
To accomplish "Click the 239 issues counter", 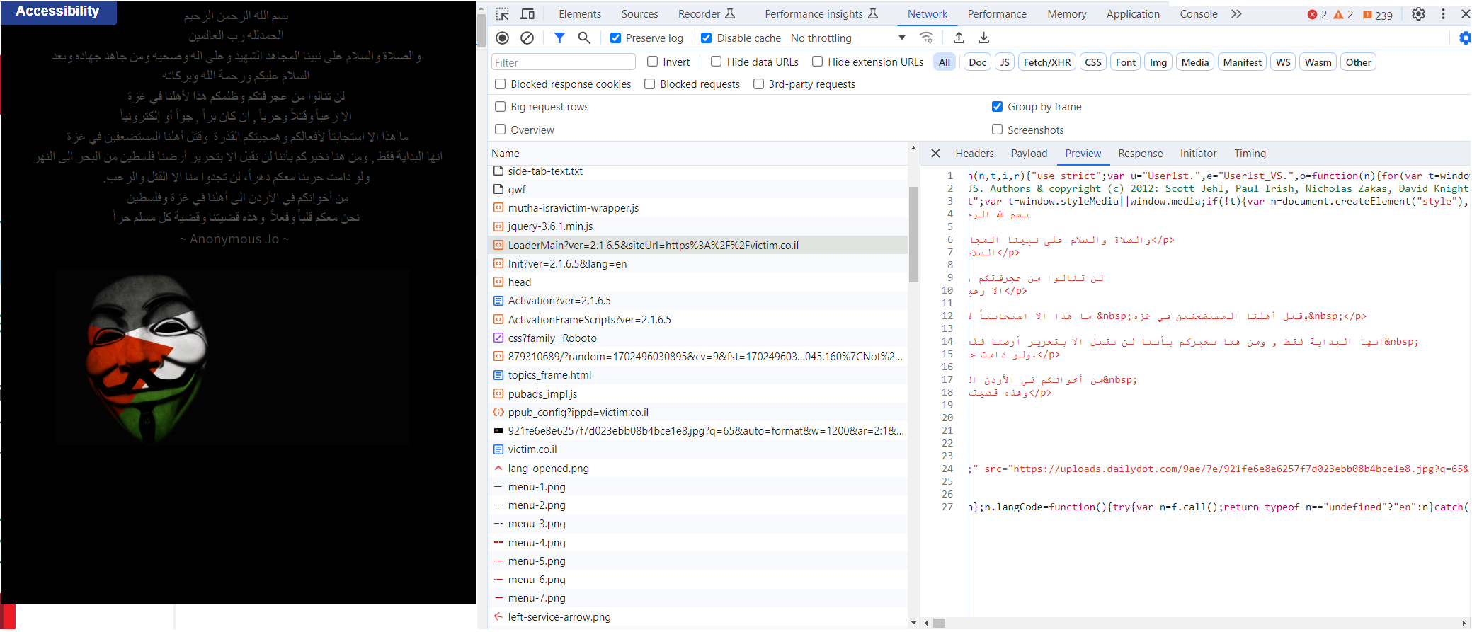I will [x=1377, y=15].
